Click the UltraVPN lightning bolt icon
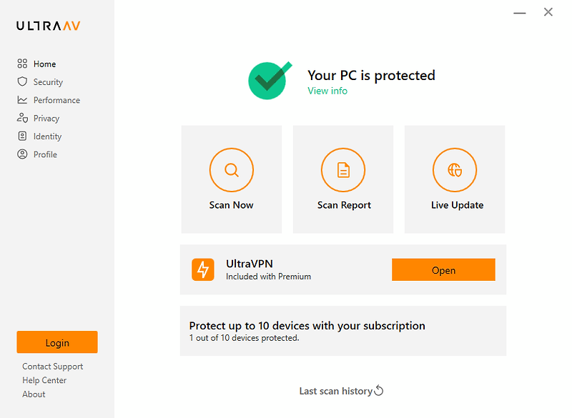This screenshot has height=418, width=572. pyautogui.click(x=203, y=269)
